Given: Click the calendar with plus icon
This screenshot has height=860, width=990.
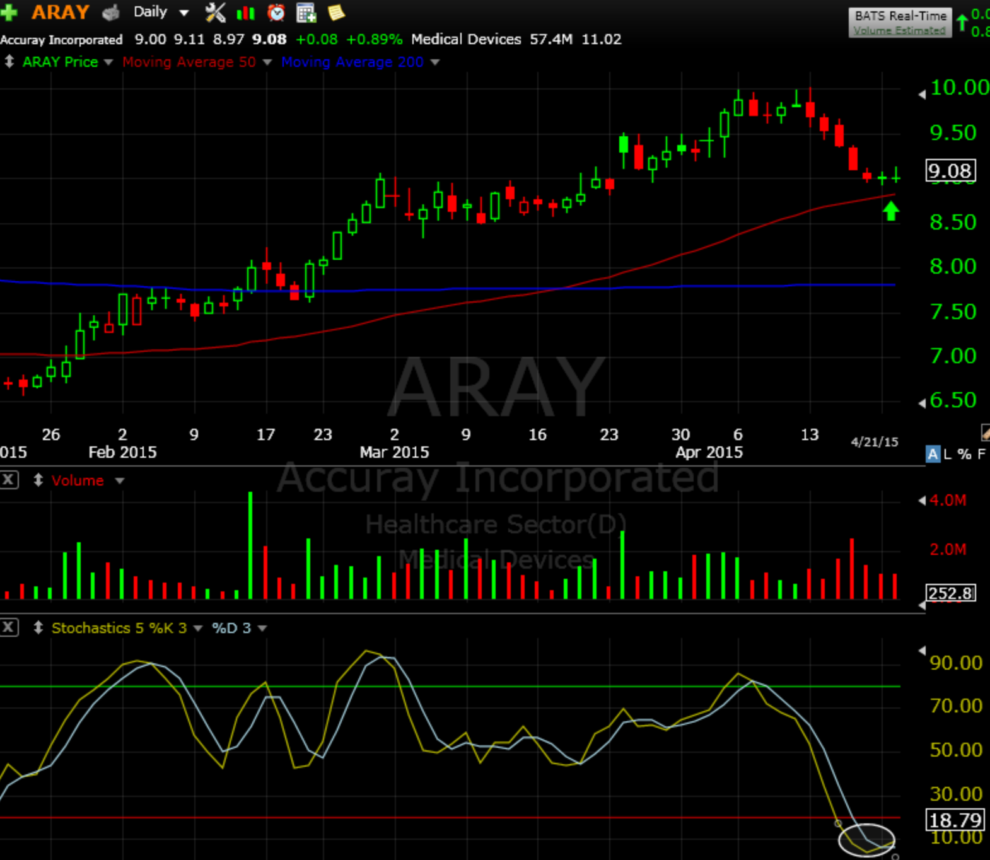Looking at the screenshot, I should tap(306, 13).
